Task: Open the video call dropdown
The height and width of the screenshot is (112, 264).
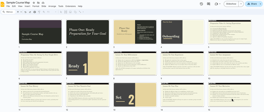Action: (x=218, y=4)
